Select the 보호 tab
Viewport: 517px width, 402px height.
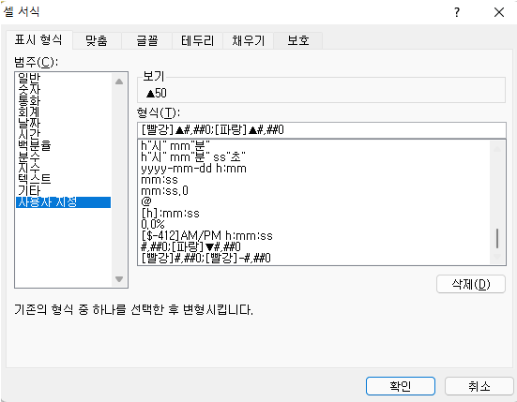(298, 41)
